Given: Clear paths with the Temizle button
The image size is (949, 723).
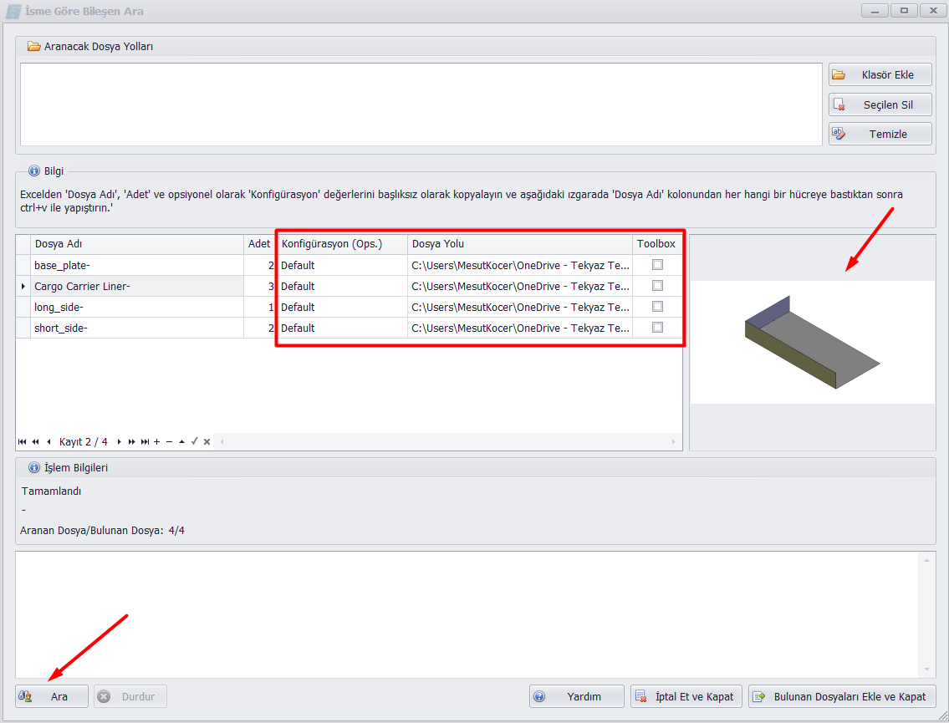Looking at the screenshot, I should coord(880,134).
